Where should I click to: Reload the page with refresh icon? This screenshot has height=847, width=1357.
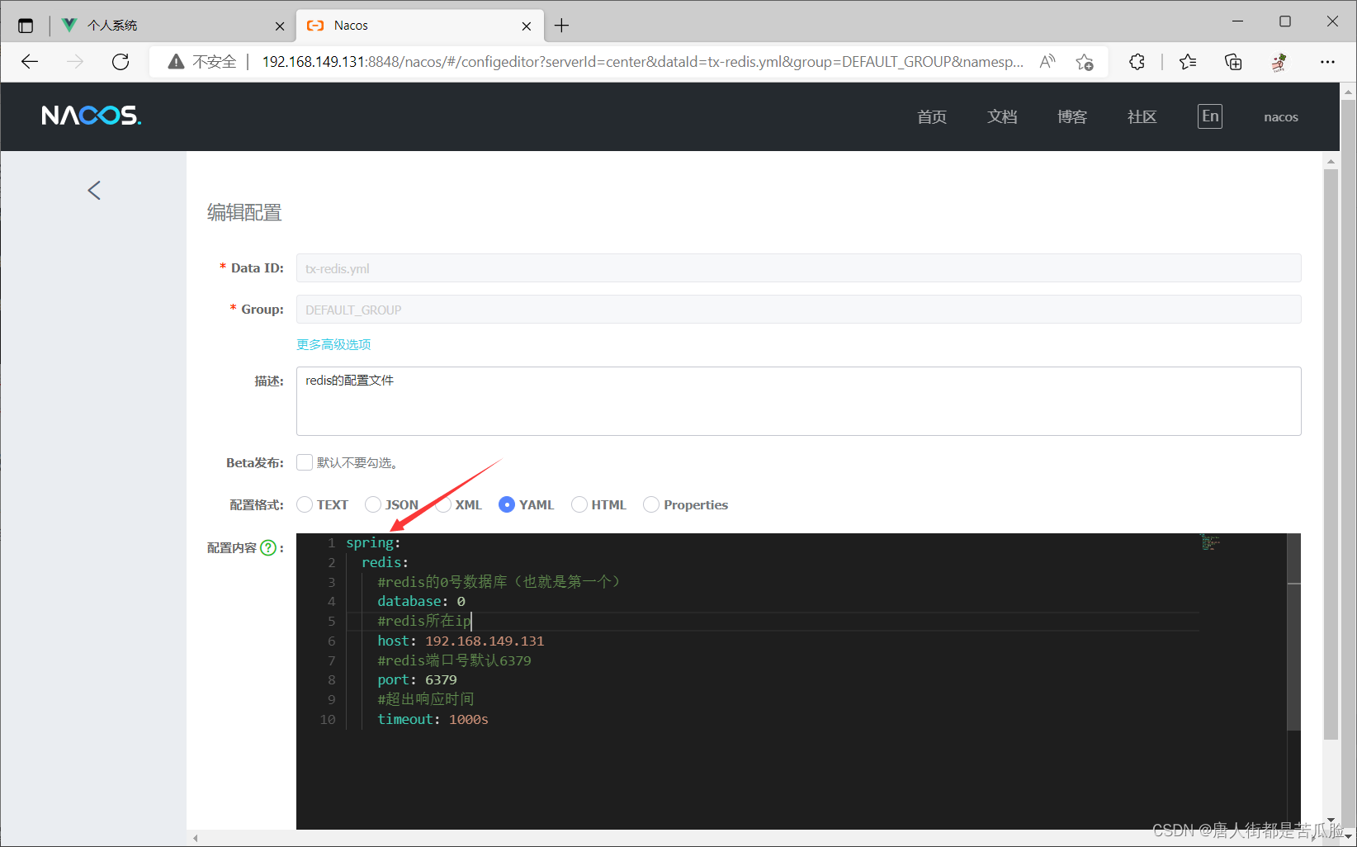click(121, 62)
